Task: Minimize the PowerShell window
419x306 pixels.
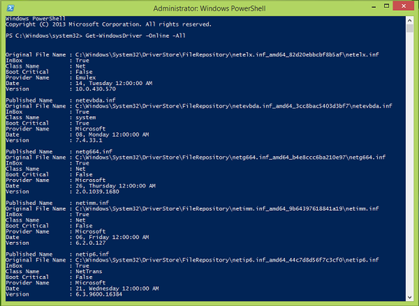Action: tap(374, 7)
